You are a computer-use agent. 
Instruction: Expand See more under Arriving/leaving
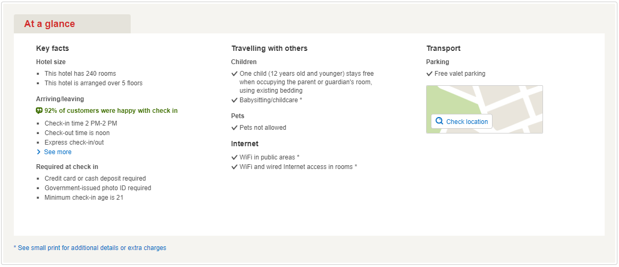click(57, 152)
